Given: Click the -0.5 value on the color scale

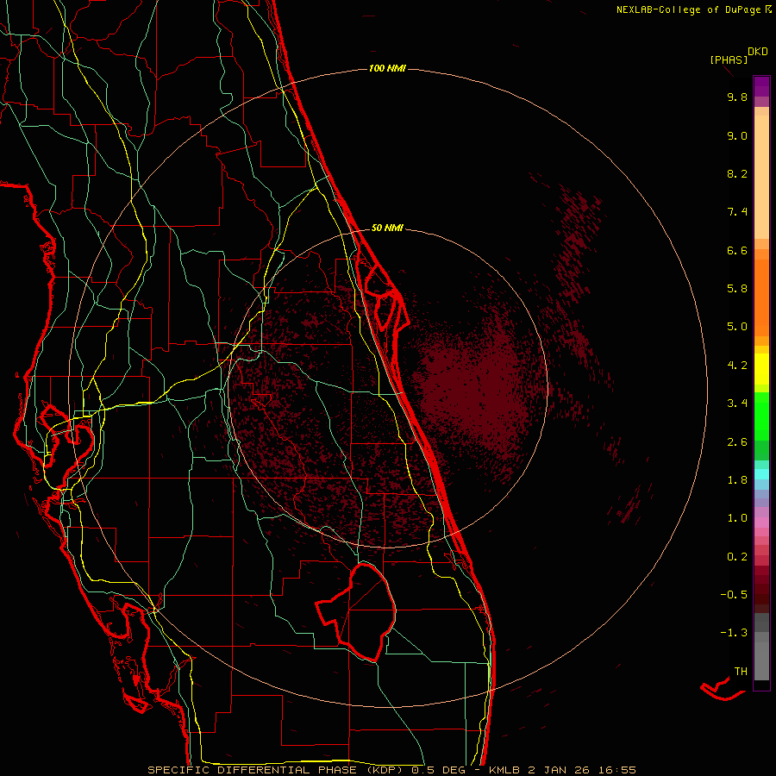Looking at the screenshot, I should (734, 595).
